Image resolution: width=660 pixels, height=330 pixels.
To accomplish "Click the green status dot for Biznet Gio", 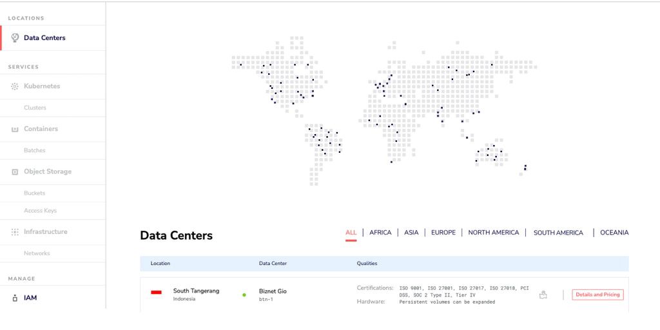I will point(244,295).
